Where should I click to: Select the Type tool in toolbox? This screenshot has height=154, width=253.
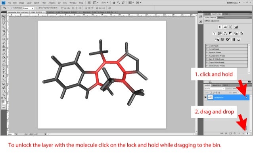[x=4, y=72]
